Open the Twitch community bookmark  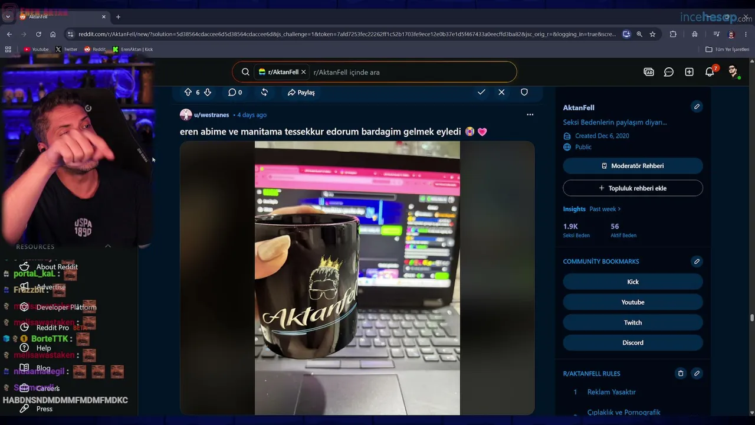[633, 322]
